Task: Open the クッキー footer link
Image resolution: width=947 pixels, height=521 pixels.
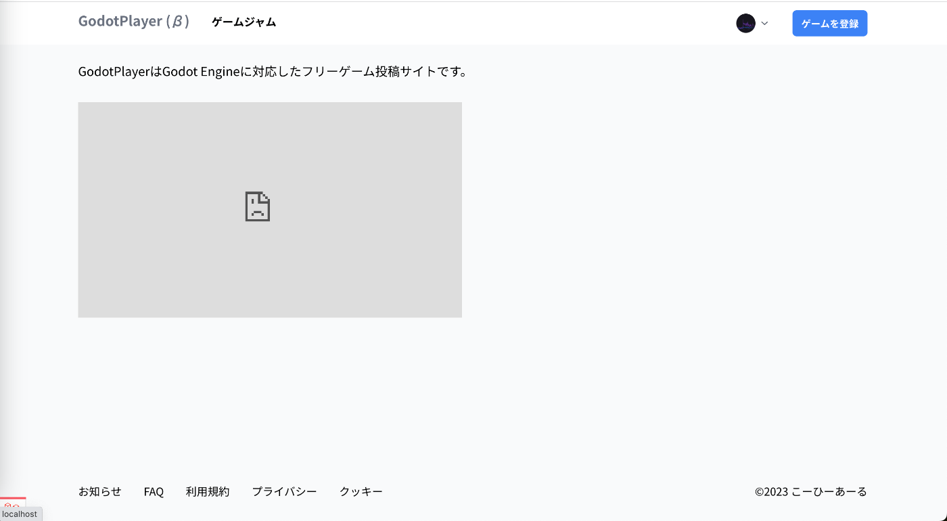Action: 361,491
